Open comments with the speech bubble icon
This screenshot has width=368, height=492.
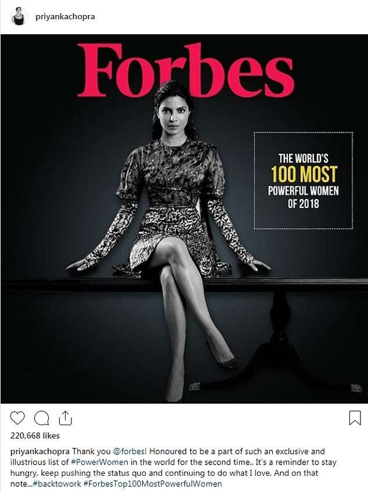pyautogui.click(x=41, y=418)
